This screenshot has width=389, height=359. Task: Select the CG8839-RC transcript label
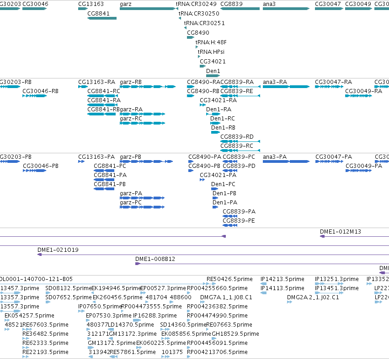(237, 146)
